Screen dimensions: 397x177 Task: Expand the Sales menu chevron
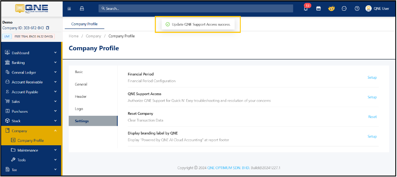(x=55, y=101)
